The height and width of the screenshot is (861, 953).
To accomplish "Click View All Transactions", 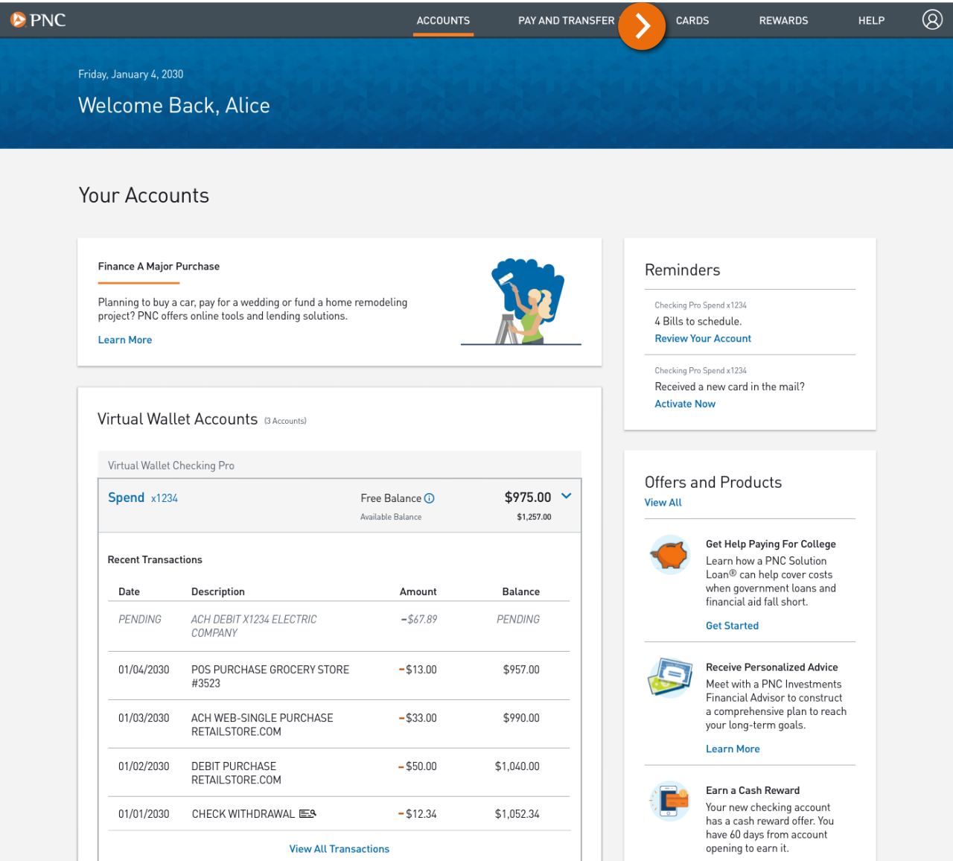I will pyautogui.click(x=339, y=848).
